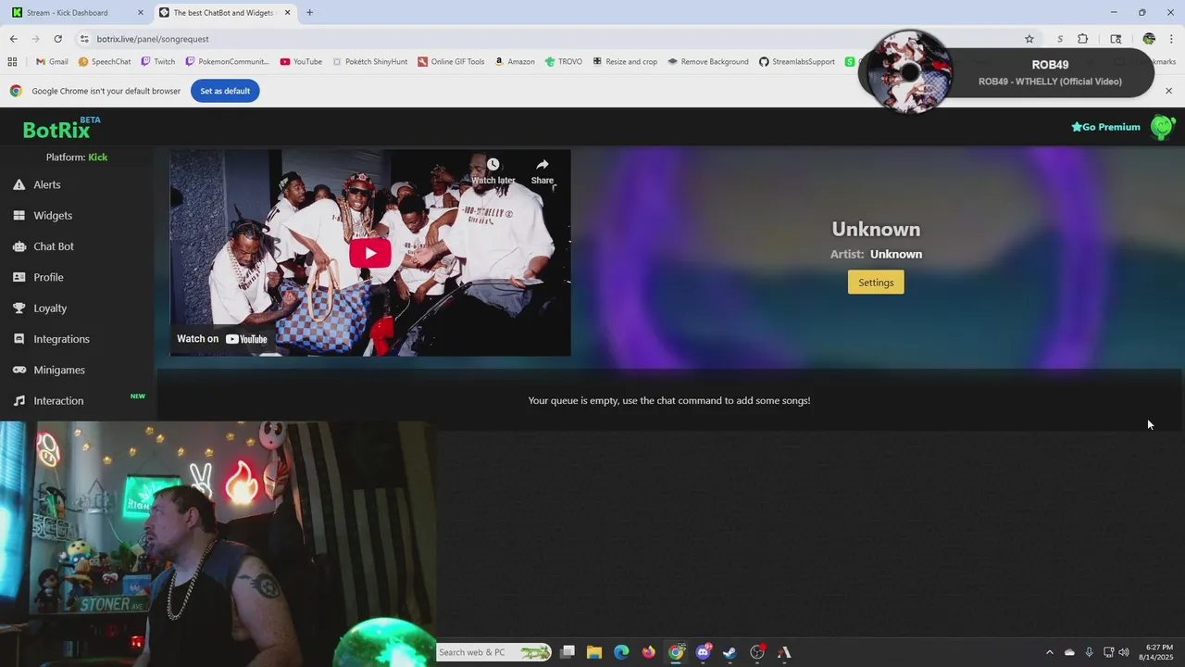Open PokemonCommunity bookmark
This screenshot has height=667, width=1185.
[227, 62]
